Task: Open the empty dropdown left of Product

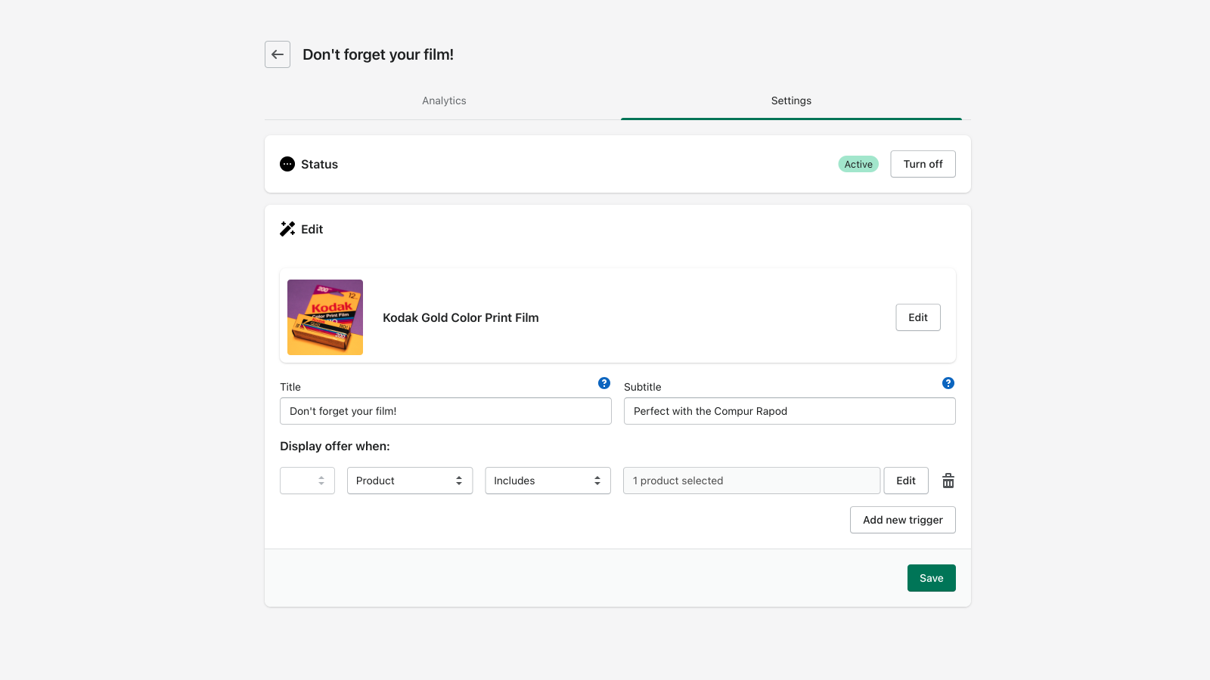Action: [x=307, y=481]
